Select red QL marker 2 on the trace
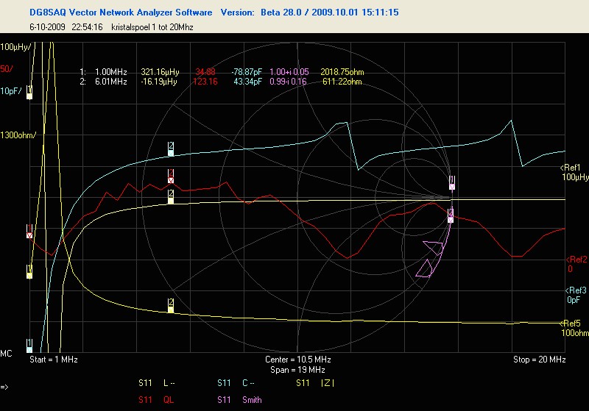 pos(171,176)
